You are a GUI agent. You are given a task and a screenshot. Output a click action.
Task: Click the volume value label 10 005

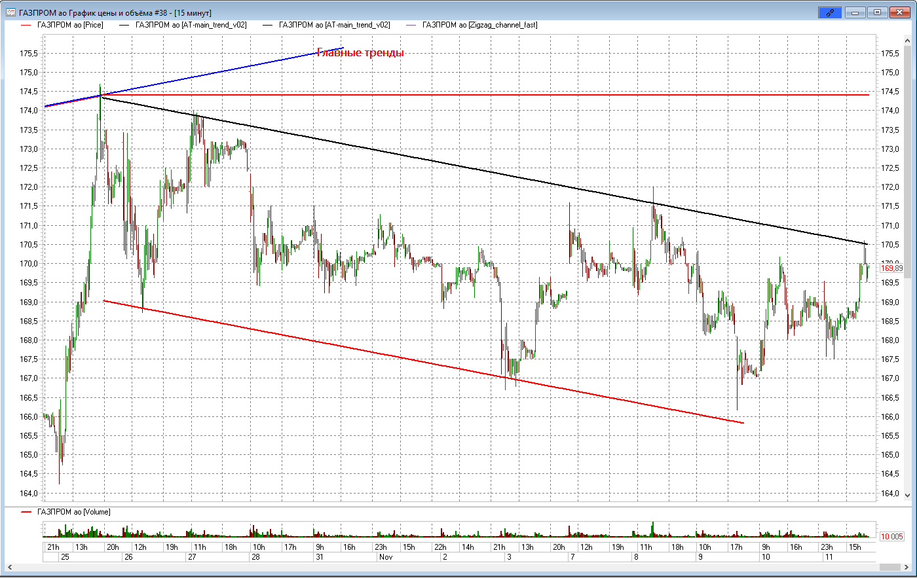coord(891,536)
